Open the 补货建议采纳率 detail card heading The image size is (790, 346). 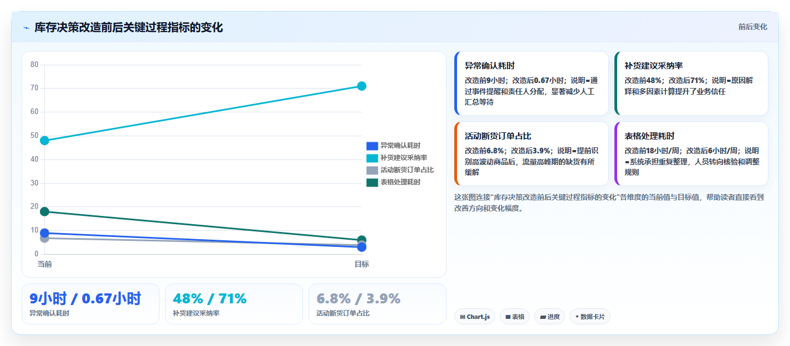point(654,66)
